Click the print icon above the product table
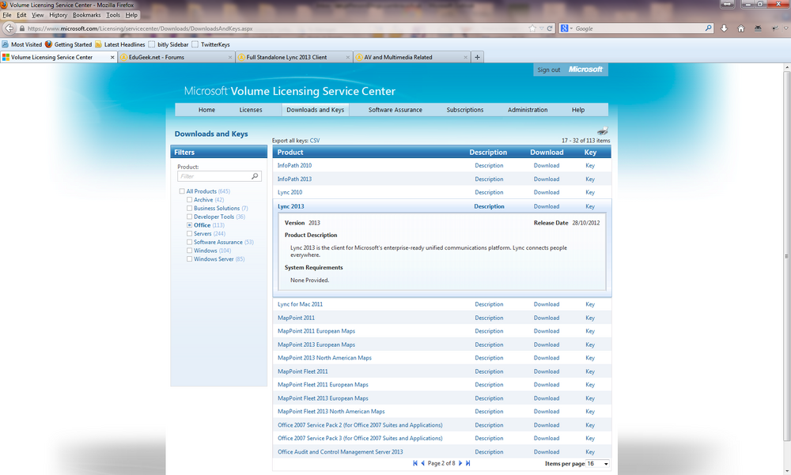Image resolution: width=791 pixels, height=475 pixels. point(602,131)
